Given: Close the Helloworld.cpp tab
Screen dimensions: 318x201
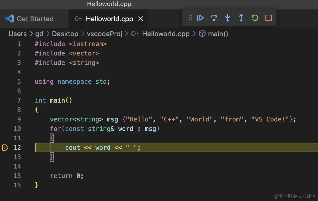Looking at the screenshot, I should pyautogui.click(x=141, y=19).
